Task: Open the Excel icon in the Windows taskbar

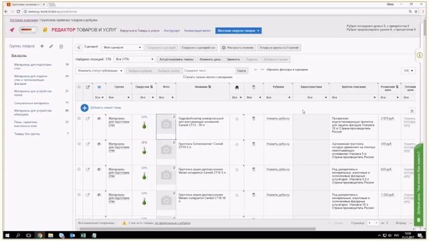Action: tap(83, 235)
